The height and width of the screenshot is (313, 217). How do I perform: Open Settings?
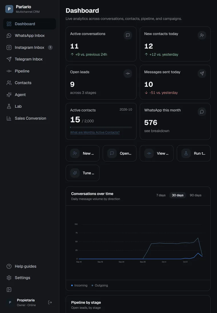click(29, 278)
